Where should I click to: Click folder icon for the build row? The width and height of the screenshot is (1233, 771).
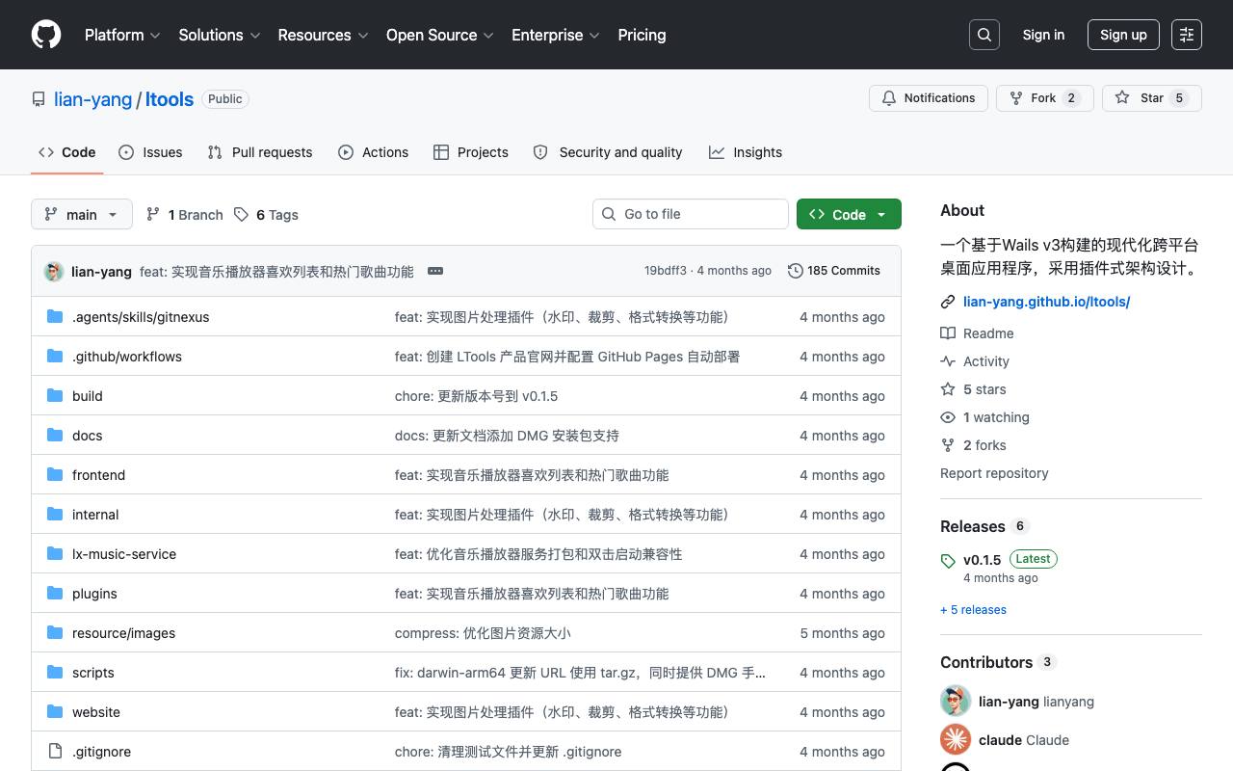pyautogui.click(x=55, y=395)
